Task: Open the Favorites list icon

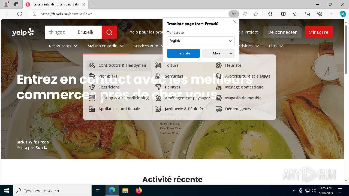Action: (296, 14)
